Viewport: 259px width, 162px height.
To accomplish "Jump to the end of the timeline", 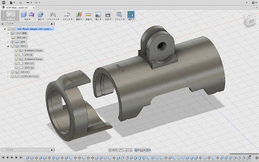I will coord(21,158).
